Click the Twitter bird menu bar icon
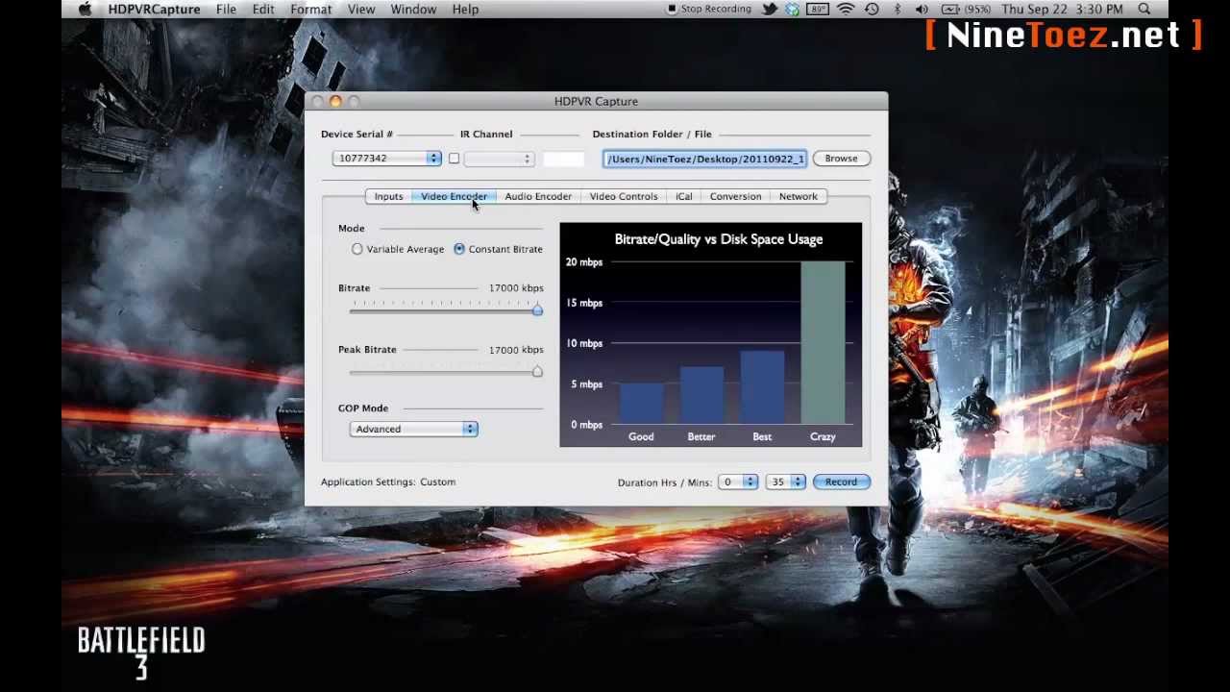Image resolution: width=1230 pixels, height=692 pixels. (770, 9)
